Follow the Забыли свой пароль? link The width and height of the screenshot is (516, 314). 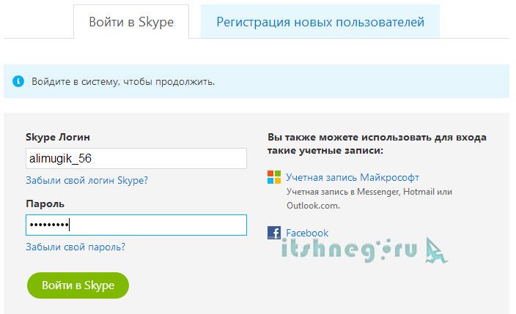75,247
